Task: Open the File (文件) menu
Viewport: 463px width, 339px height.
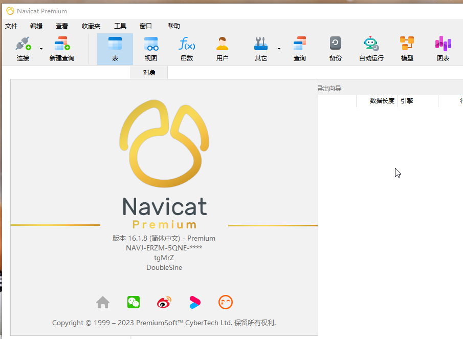Action: 11,26
